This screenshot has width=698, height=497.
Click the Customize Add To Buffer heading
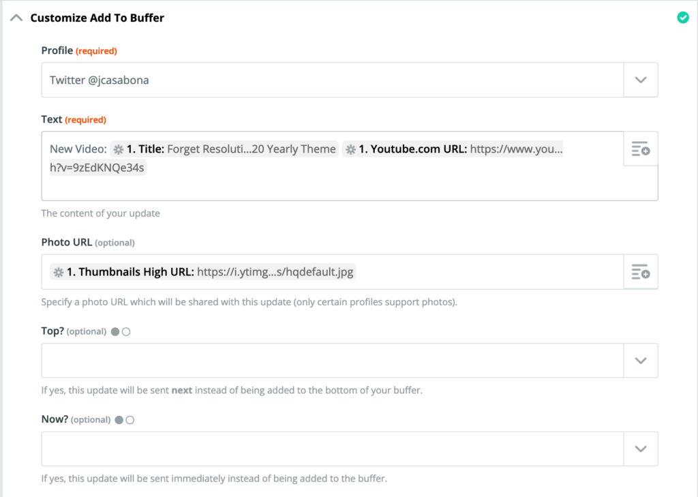coord(97,18)
